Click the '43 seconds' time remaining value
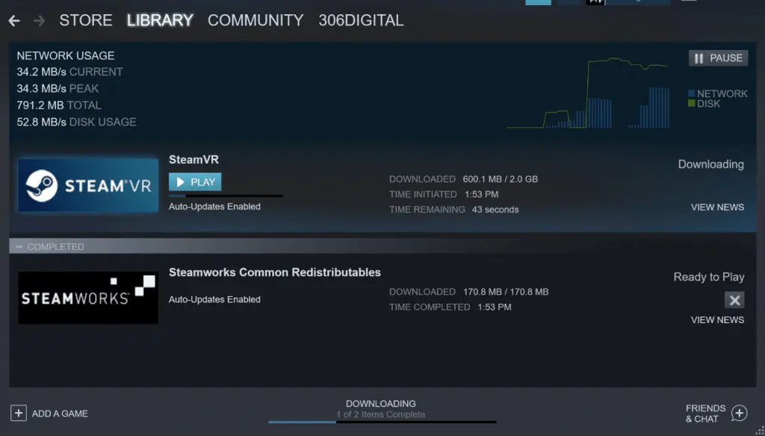The height and width of the screenshot is (436, 765). pyautogui.click(x=495, y=209)
